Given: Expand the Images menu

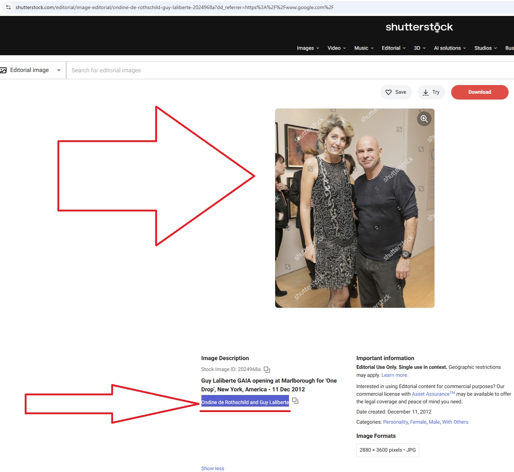Looking at the screenshot, I should coord(308,48).
